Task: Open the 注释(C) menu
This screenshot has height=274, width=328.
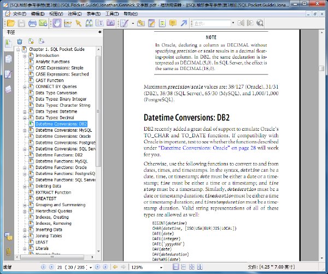Action: tap(75, 14)
